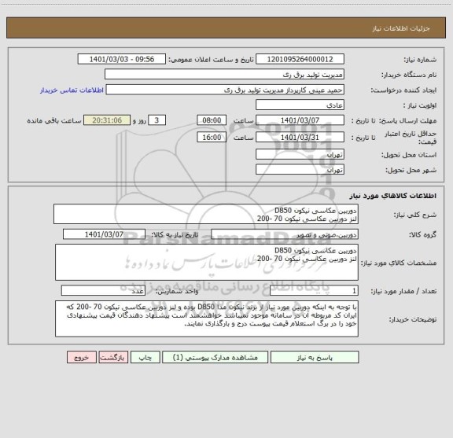Click quantity field showing 1
The image size is (453, 438).
(314, 291)
